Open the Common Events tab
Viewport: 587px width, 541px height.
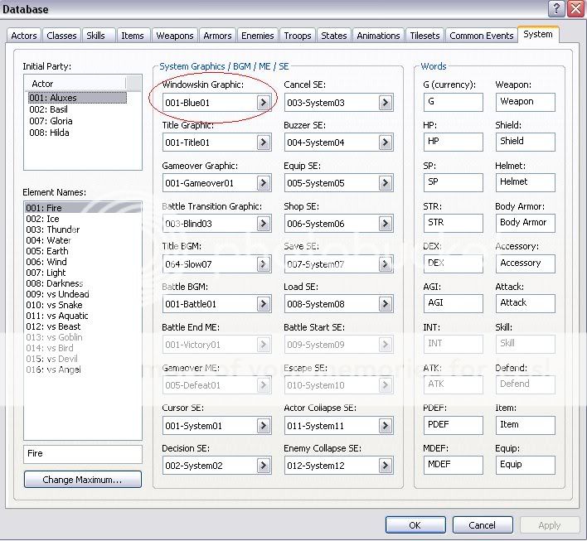coord(481,36)
